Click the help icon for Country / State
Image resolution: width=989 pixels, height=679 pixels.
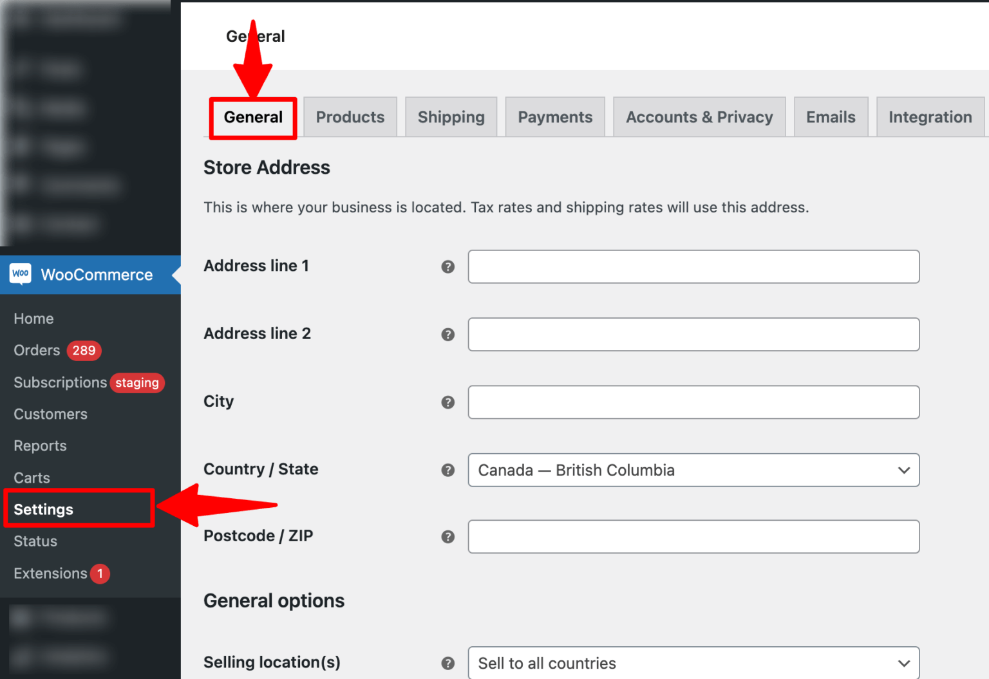(x=448, y=470)
